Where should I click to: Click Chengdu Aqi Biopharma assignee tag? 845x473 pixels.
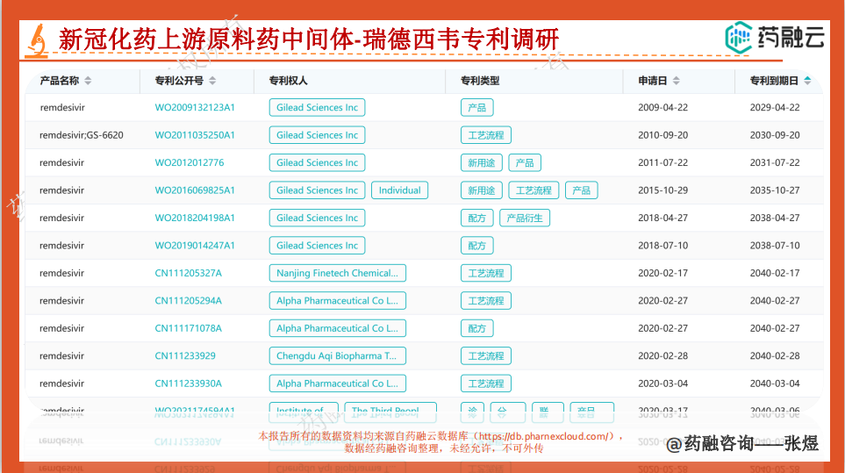click(337, 356)
